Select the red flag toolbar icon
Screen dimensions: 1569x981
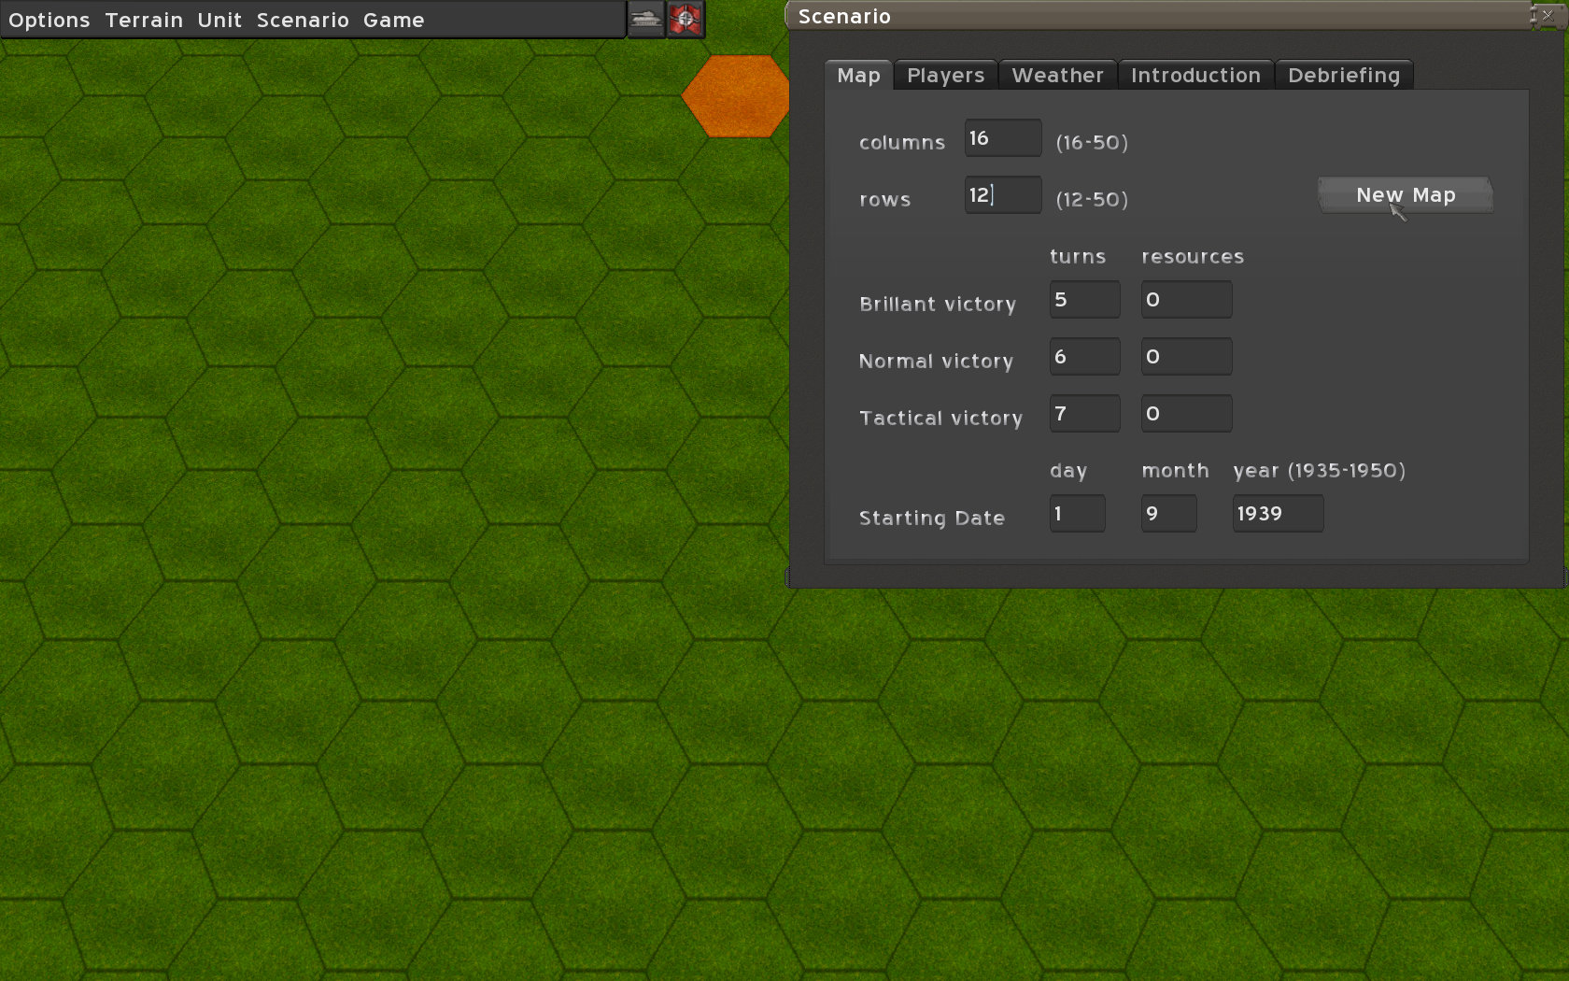[x=685, y=19]
